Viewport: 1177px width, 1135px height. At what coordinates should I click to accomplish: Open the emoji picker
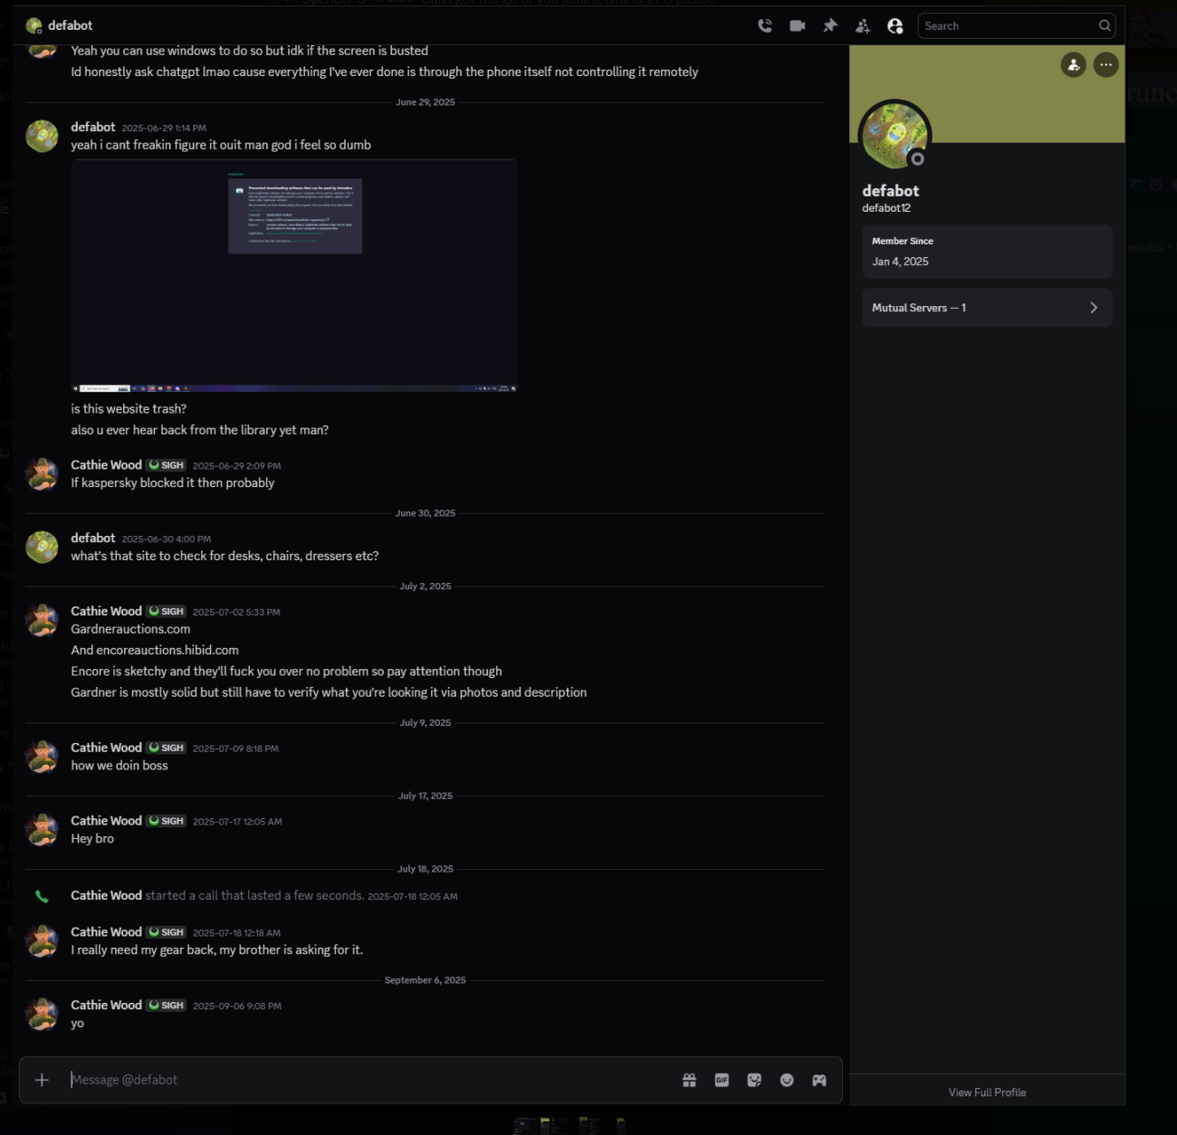[x=787, y=1080]
